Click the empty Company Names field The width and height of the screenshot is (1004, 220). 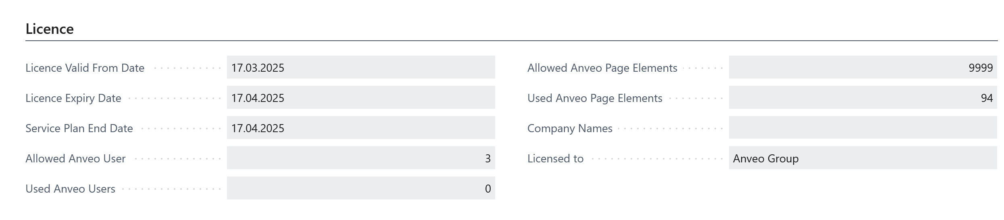point(863,128)
